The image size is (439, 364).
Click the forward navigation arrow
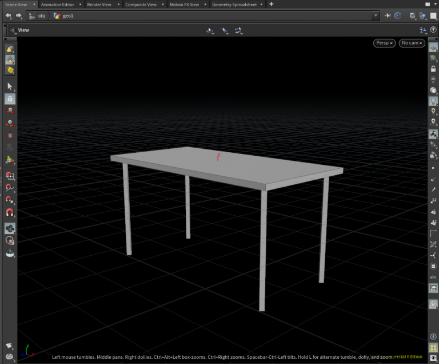pyautogui.click(x=18, y=16)
